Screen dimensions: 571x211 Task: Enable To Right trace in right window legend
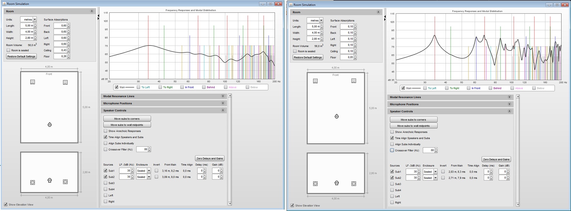[x=447, y=88]
